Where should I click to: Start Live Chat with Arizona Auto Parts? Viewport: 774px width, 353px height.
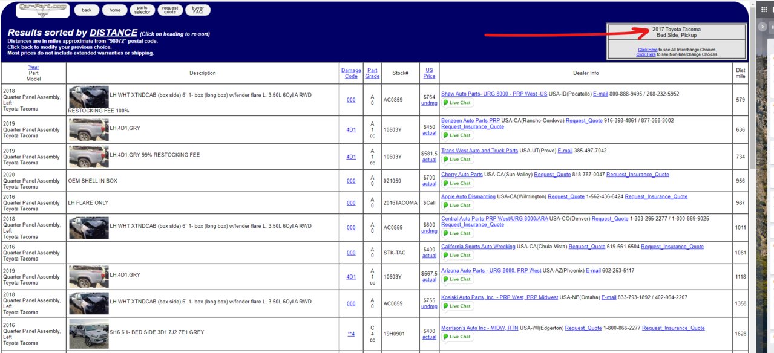(458, 279)
